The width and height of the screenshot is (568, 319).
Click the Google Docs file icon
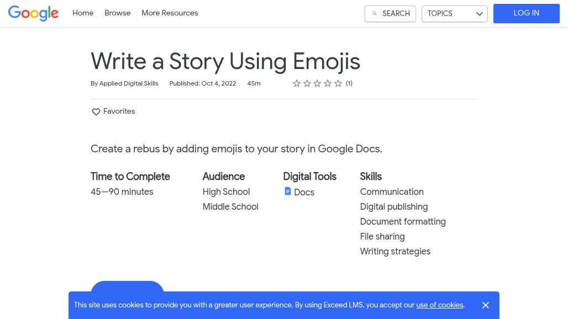[x=288, y=191]
